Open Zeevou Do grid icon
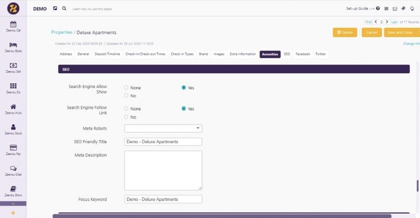This screenshot has width=420, height=218. coord(13,86)
